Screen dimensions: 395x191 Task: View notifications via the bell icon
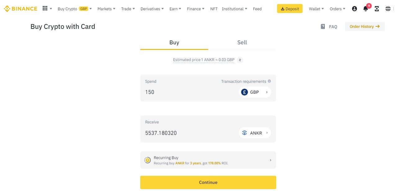(x=366, y=9)
